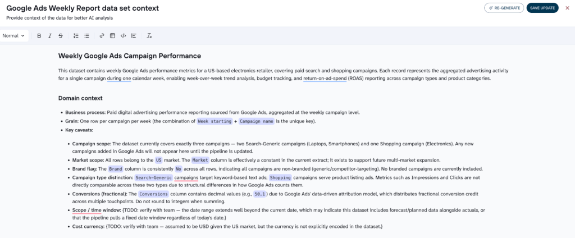Click the 'Grain:' bold label

point(72,121)
